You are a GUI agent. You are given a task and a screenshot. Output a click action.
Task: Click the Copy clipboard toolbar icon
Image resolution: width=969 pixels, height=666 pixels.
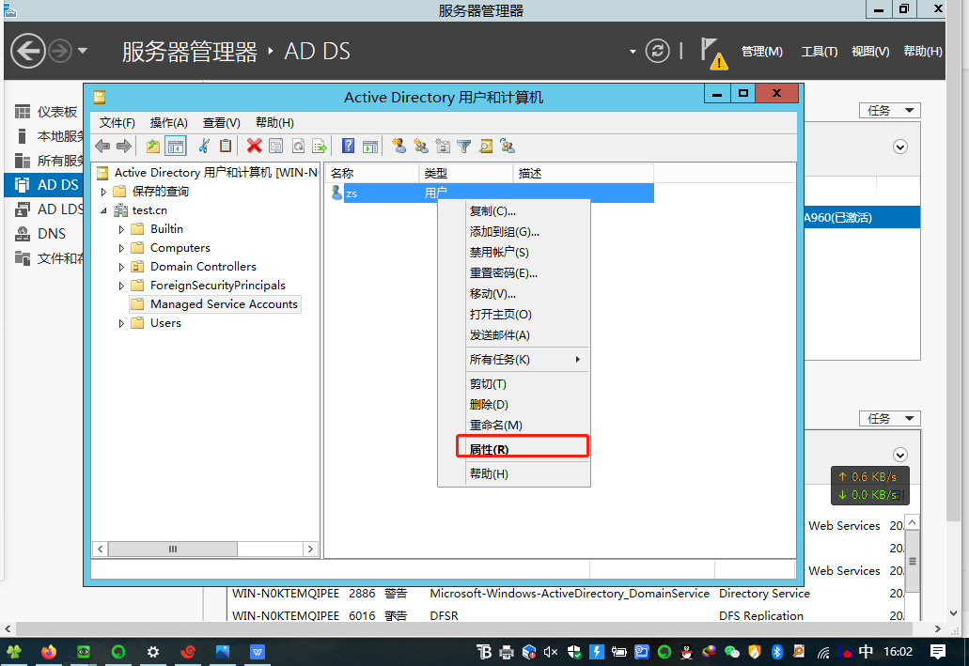(x=226, y=146)
